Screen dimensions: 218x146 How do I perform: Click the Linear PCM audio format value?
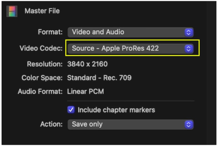point(85,91)
